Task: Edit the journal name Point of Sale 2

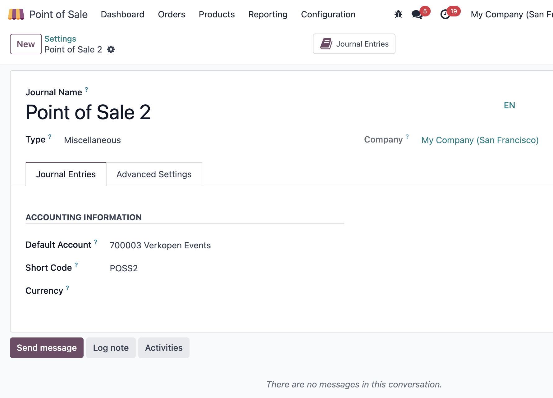Action: pos(88,112)
